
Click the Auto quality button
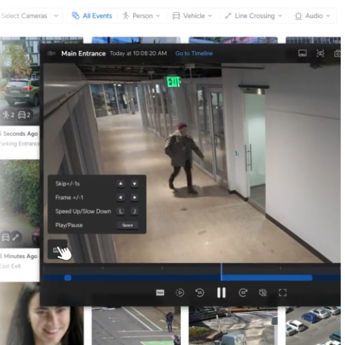coord(160,293)
